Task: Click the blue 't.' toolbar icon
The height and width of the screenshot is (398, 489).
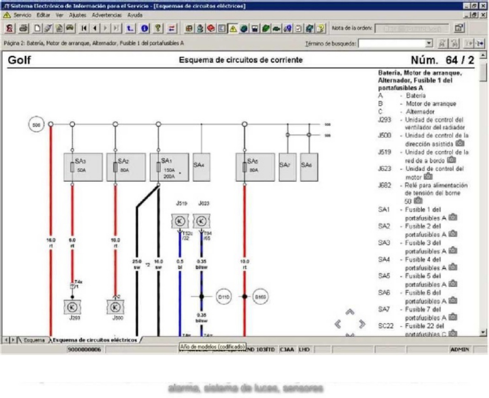Action: pyautogui.click(x=130, y=28)
